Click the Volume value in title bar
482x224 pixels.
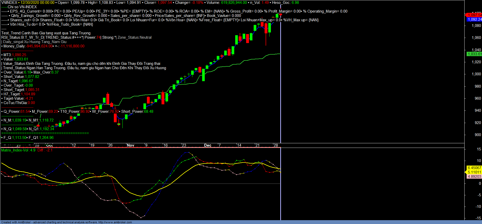coord(234,3)
